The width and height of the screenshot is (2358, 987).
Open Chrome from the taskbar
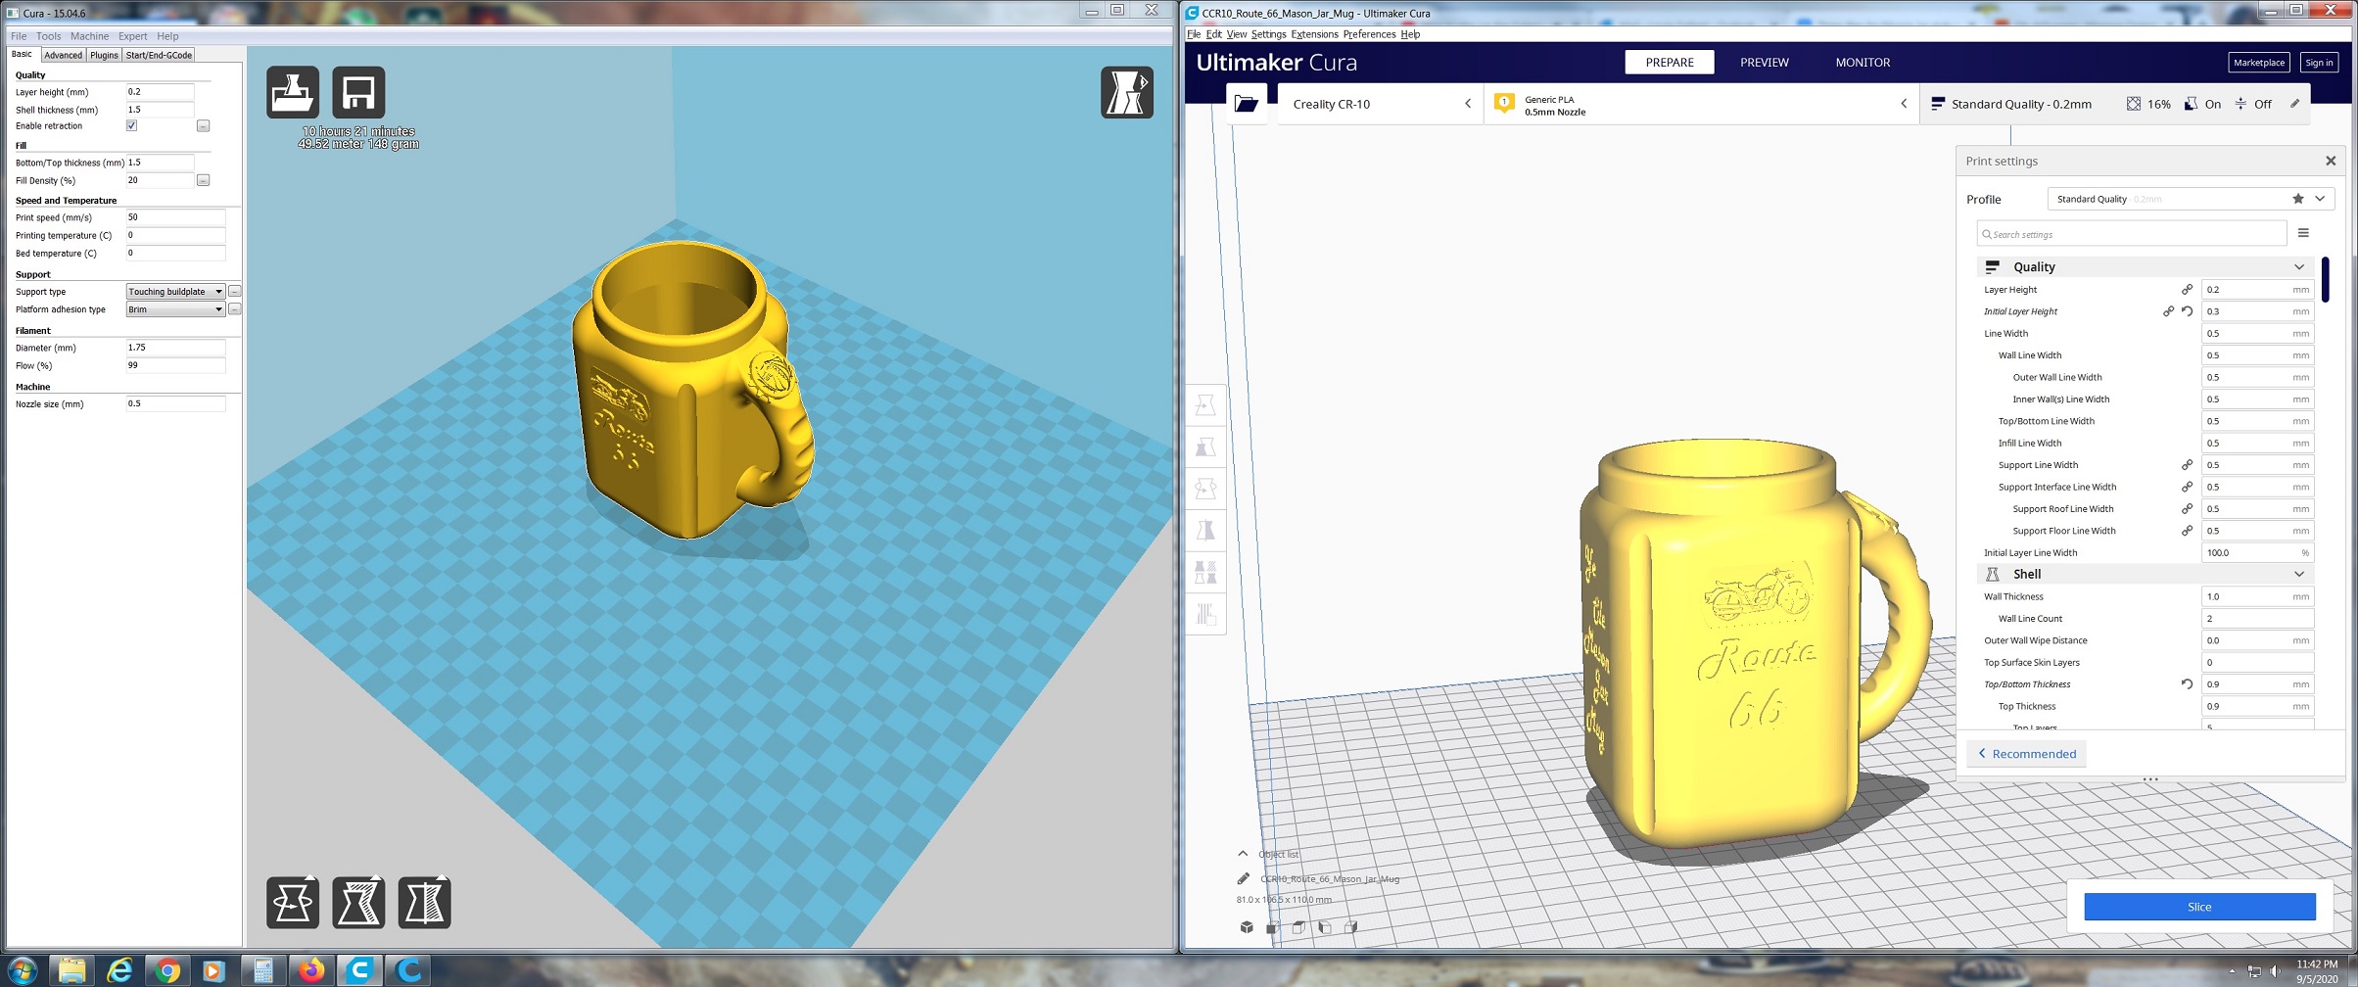[167, 970]
